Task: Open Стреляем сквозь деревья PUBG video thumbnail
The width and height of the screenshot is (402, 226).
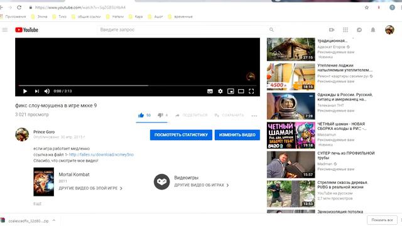Action: pyautogui.click(x=291, y=194)
